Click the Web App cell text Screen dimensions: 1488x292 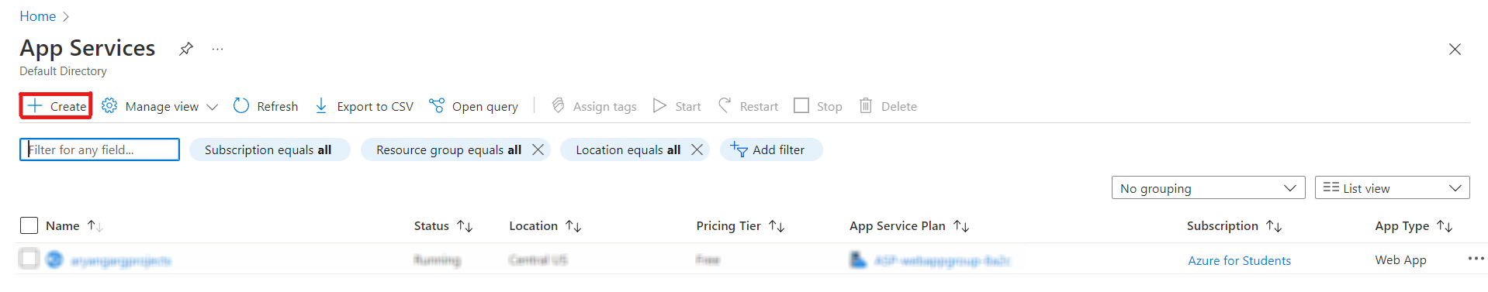1400,260
